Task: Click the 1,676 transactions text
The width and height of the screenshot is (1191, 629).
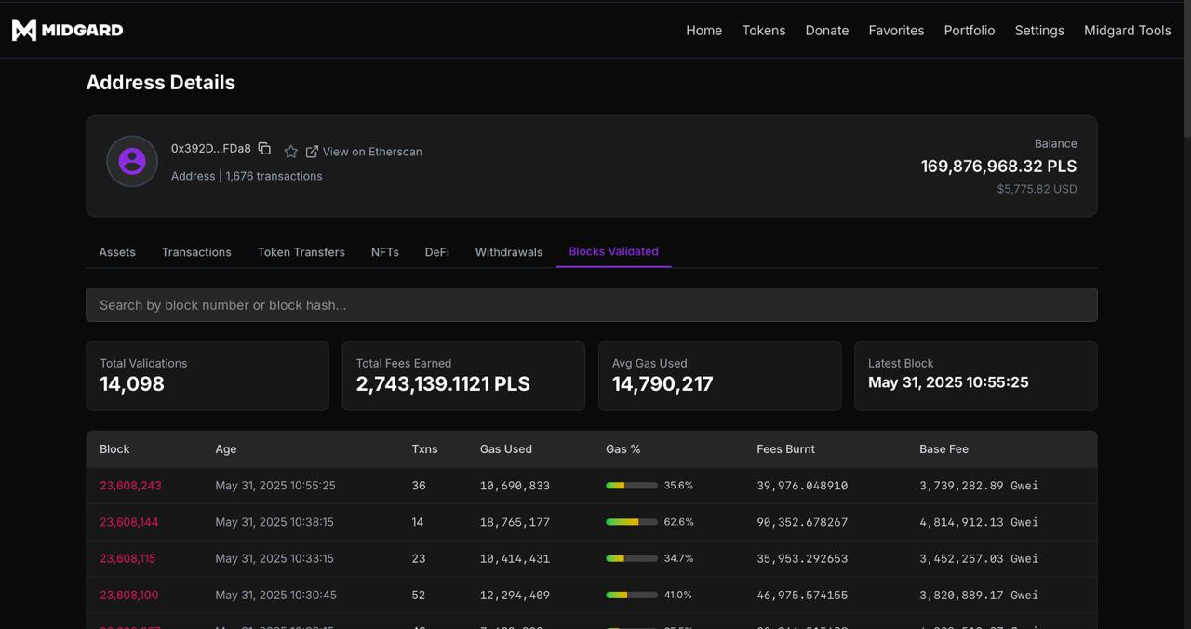Action: 274,176
